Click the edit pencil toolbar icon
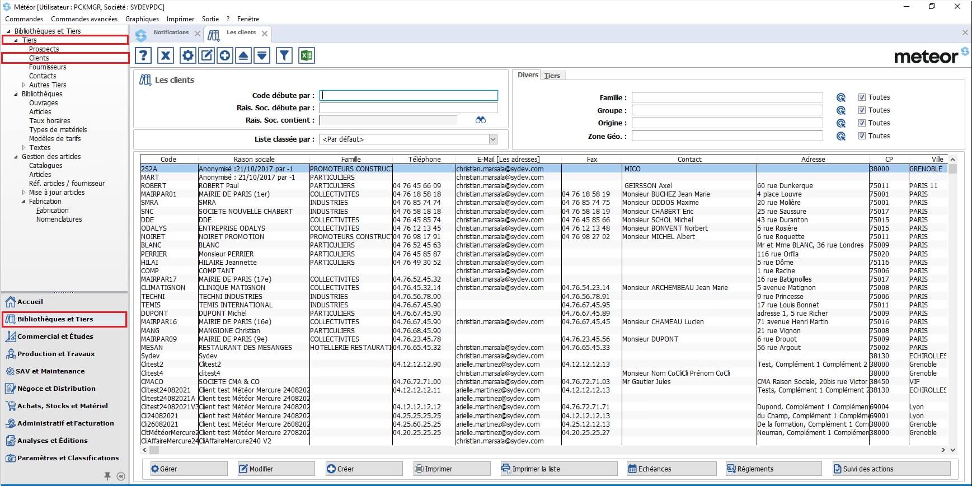 tap(206, 55)
